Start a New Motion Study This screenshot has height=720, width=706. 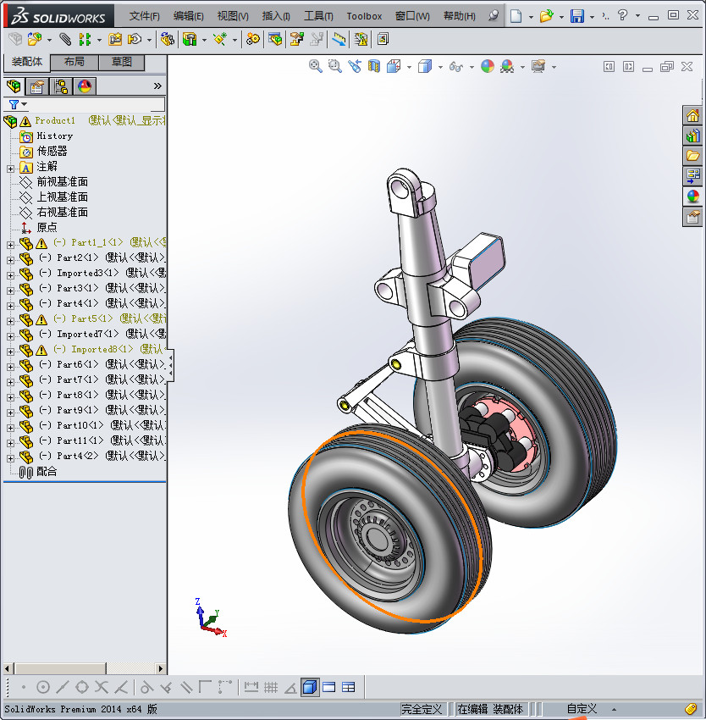tap(252, 40)
